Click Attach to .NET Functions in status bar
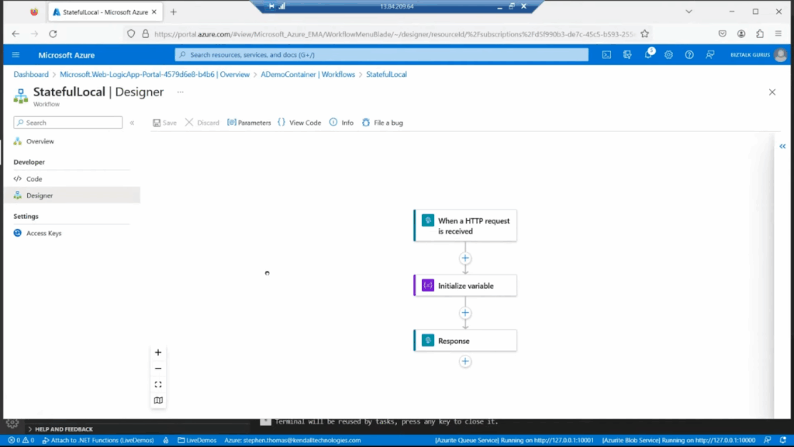The height and width of the screenshot is (447, 794). [x=98, y=441]
